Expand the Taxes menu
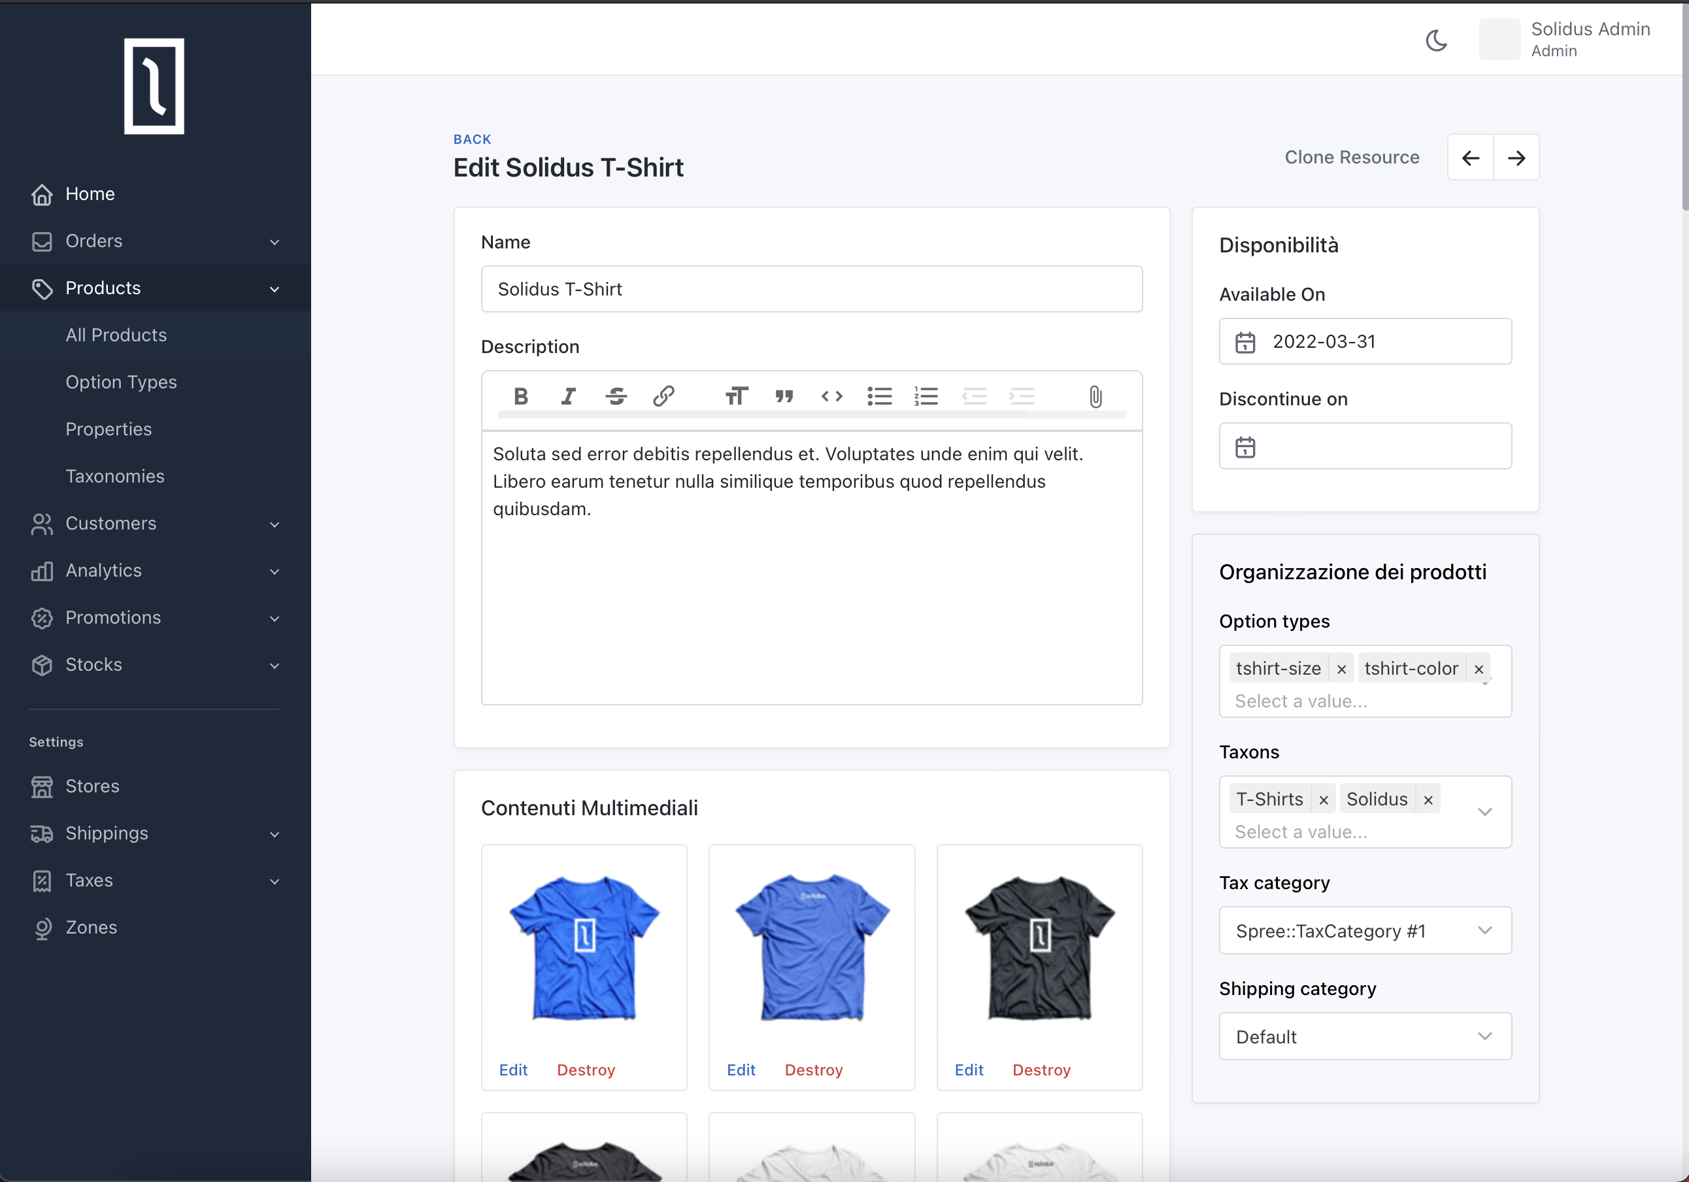The image size is (1689, 1182). click(155, 880)
